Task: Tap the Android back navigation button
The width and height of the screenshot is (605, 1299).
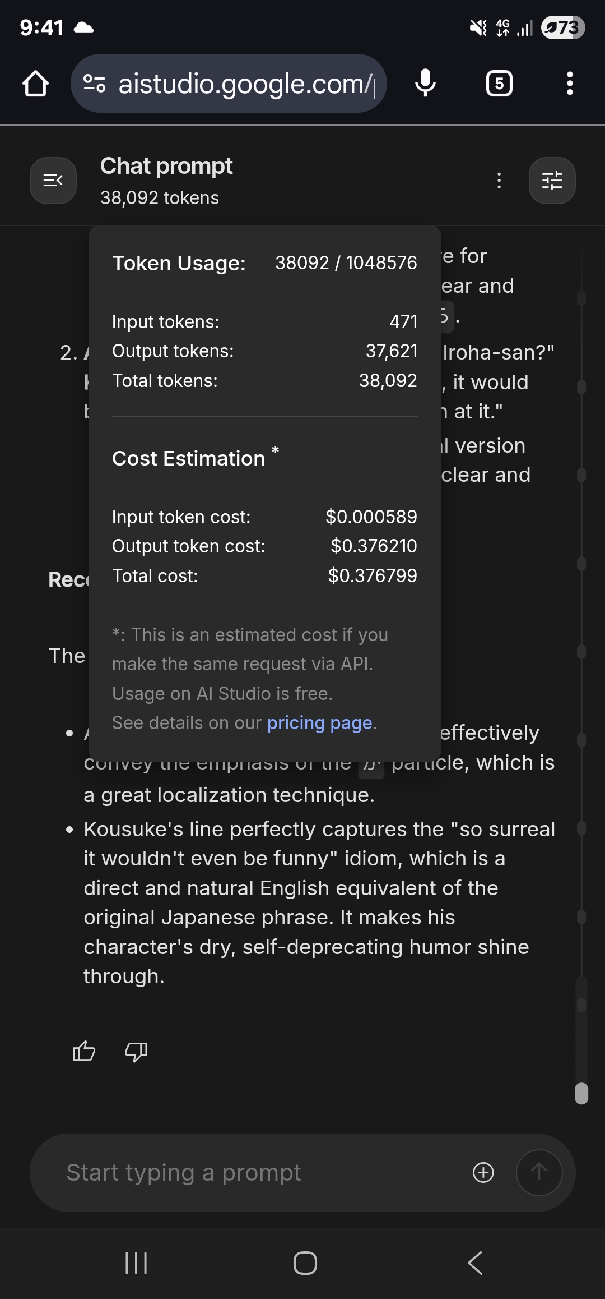Action: (475, 1263)
